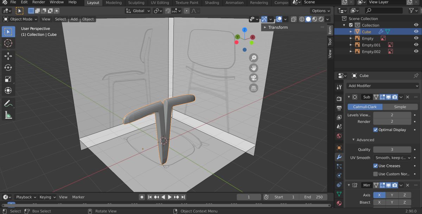Select the Measure tool

[x=8, y=115]
